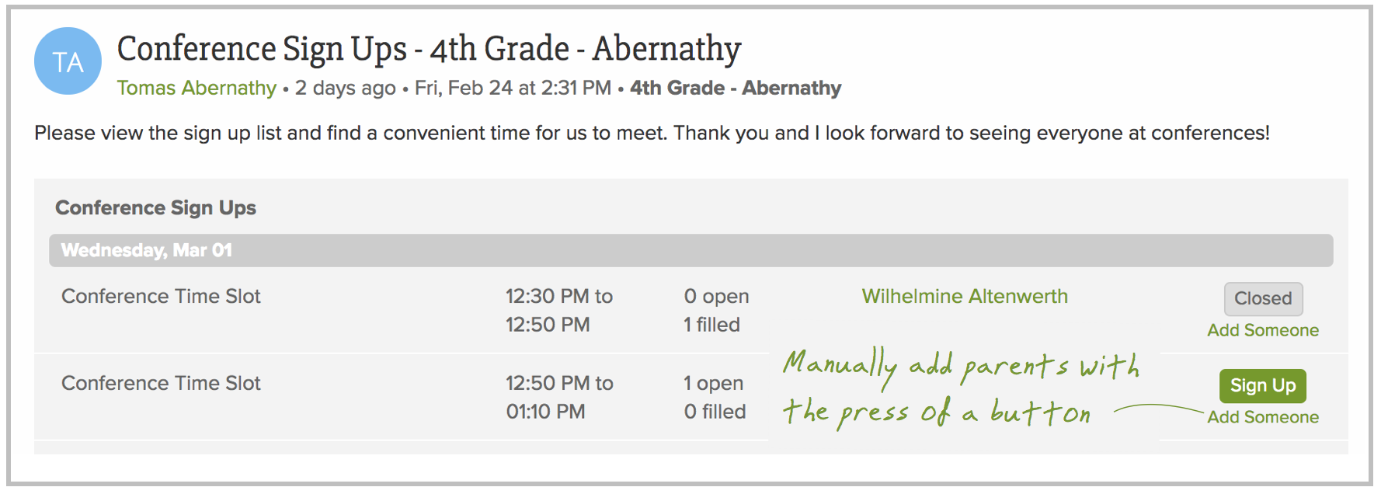
Task: Click the post title Conference Sign Ups - 4th Grade
Action: [429, 49]
